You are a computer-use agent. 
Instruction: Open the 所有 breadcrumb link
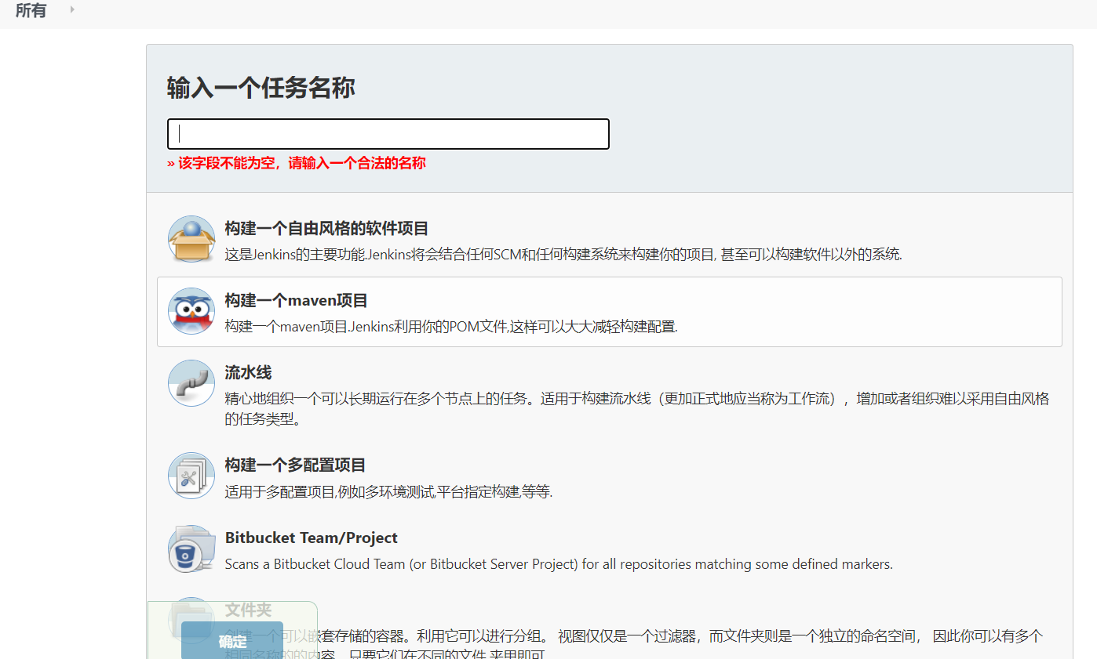pos(31,10)
